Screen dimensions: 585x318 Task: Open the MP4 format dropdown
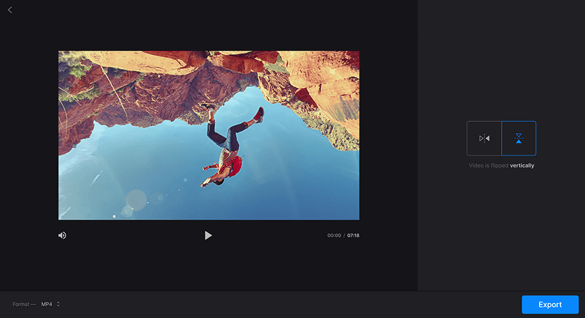point(50,304)
